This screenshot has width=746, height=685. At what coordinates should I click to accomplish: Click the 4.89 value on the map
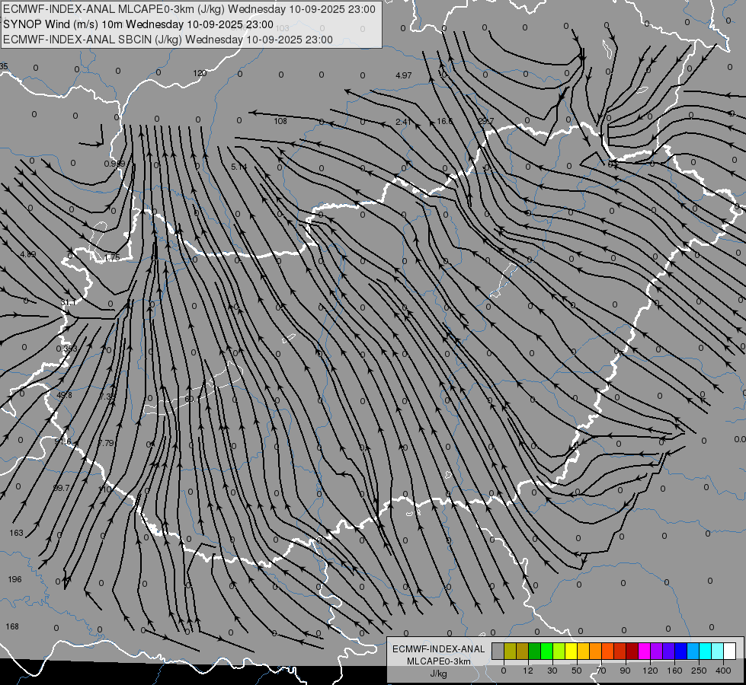27,254
